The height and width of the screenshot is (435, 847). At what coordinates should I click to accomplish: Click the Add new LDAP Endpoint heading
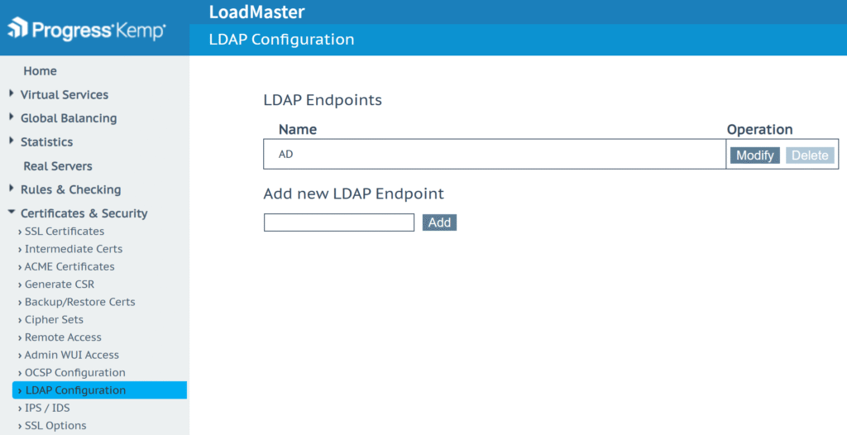click(354, 194)
